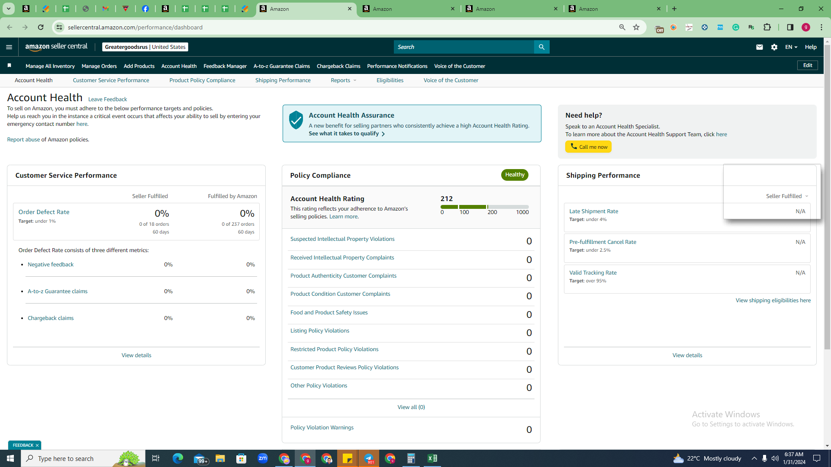831x467 pixels.
Task: Open Telegram from the taskbar
Action: coord(369,458)
